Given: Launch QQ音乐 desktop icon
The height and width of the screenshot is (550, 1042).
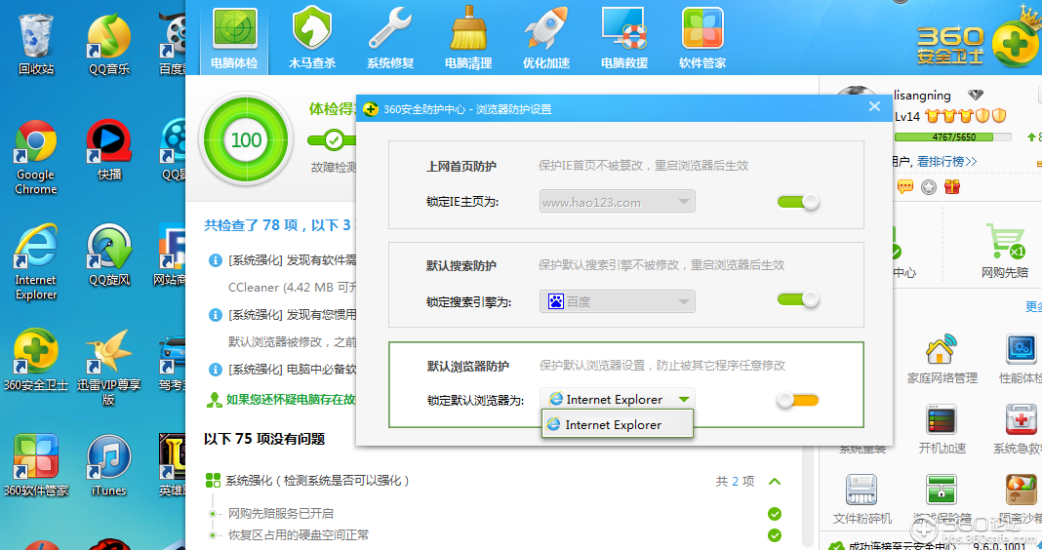Looking at the screenshot, I should tap(109, 43).
